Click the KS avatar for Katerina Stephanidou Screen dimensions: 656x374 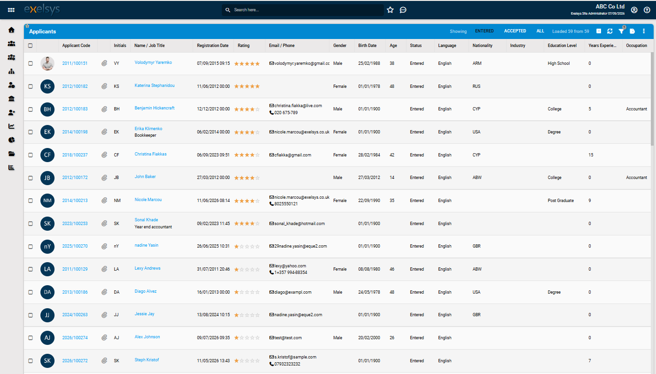(x=47, y=86)
